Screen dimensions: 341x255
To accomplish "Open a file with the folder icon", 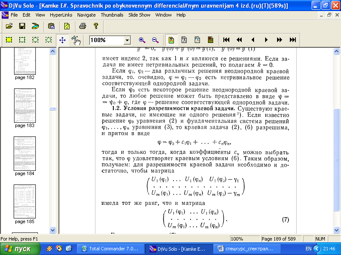I will click(9, 26).
